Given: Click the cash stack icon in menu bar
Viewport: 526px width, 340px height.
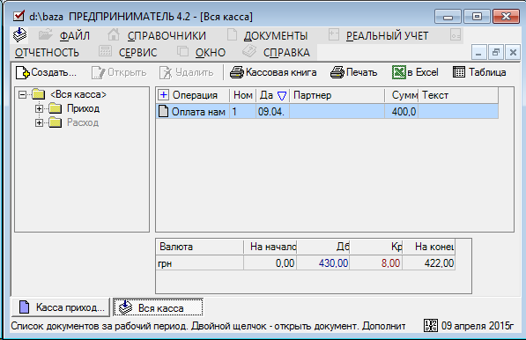Looking at the screenshot, I should click(x=19, y=35).
